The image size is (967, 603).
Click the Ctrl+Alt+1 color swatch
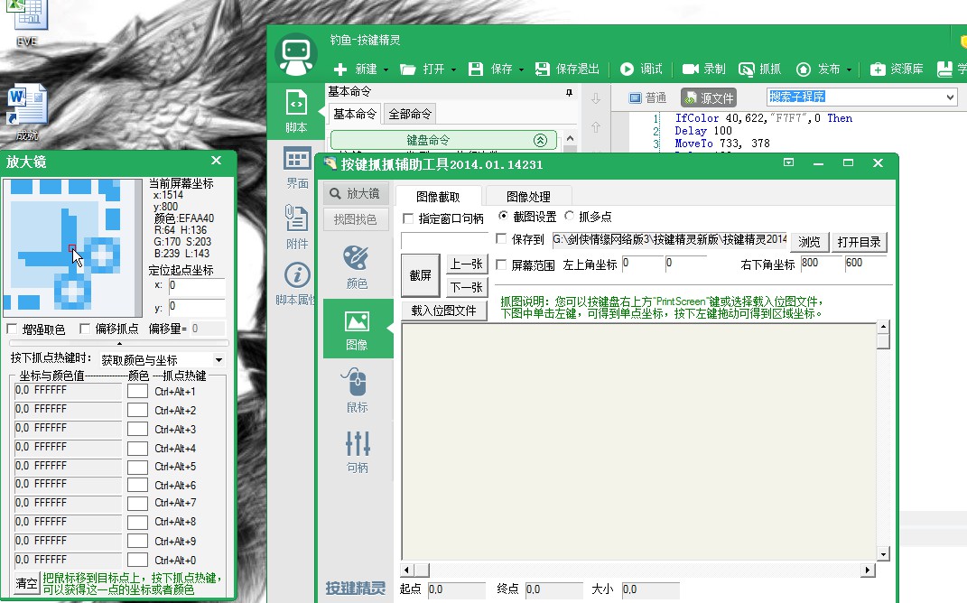click(x=137, y=392)
